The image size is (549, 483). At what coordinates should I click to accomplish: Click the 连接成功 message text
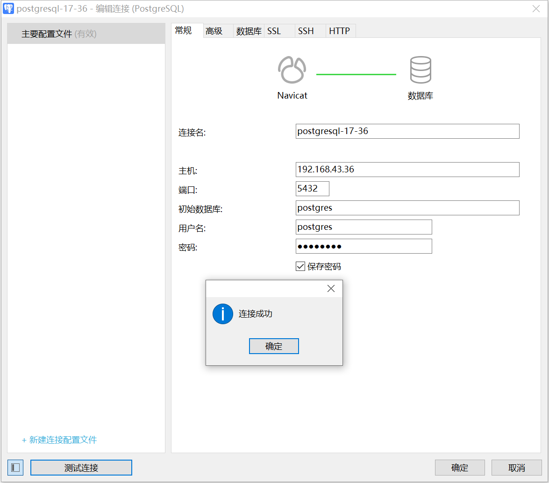click(256, 313)
